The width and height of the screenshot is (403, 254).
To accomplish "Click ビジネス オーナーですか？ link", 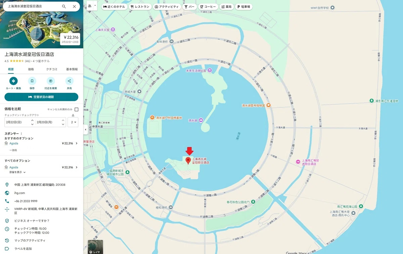I will (x=32, y=221).
